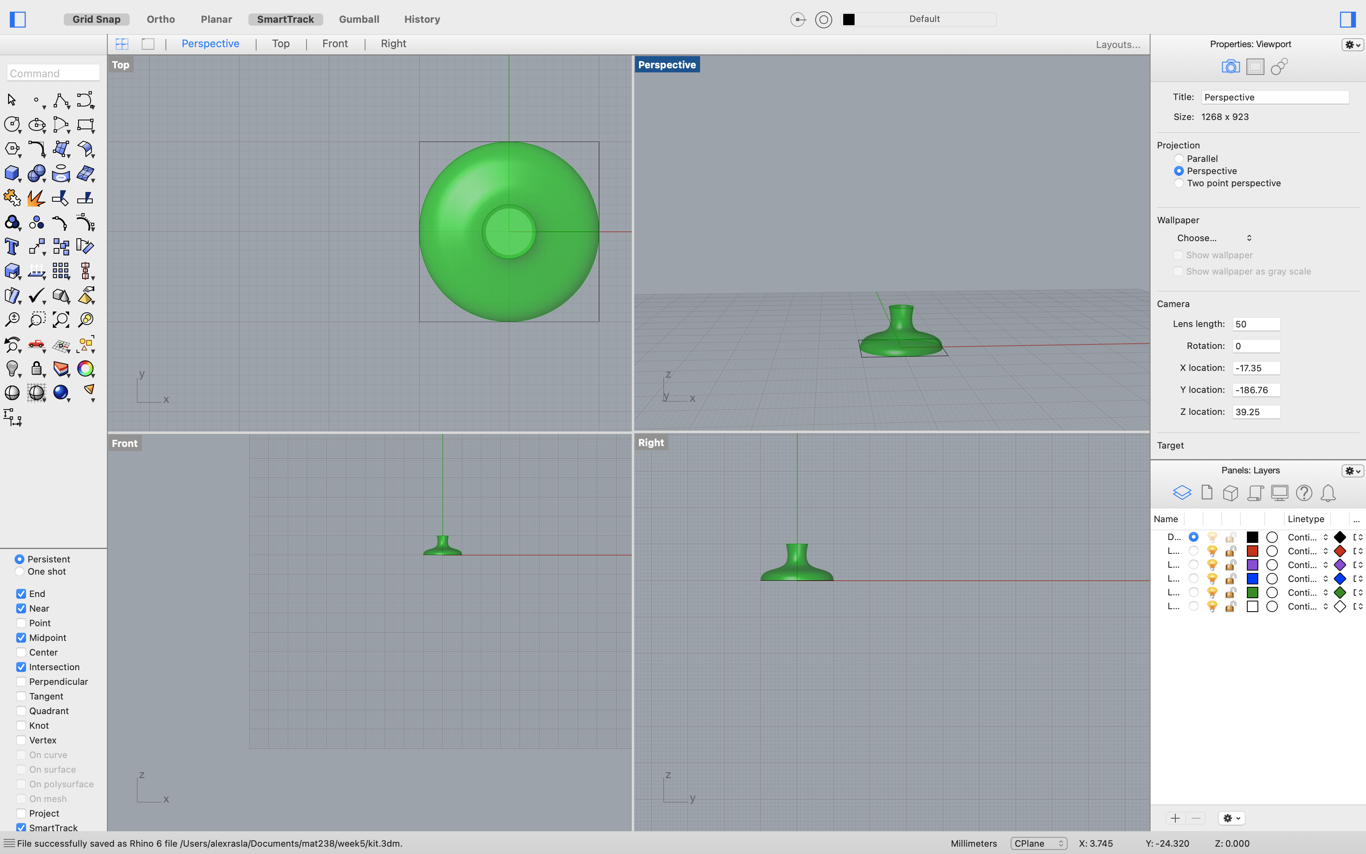Screen dimensions: 1366x854
Task: Open the Properties panel gear dropdown
Action: (x=1353, y=45)
